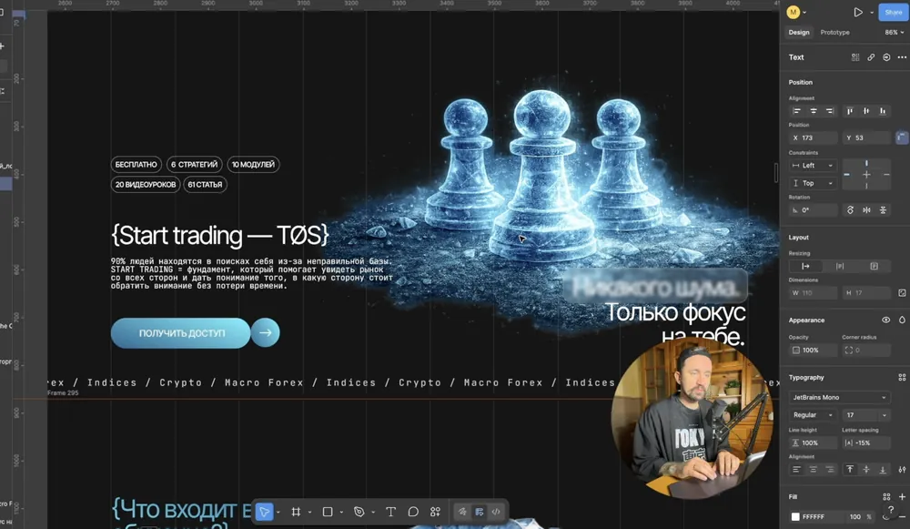Screen dimensions: 910x529
Task: Open type settings sliders icon
Action: (x=902, y=469)
